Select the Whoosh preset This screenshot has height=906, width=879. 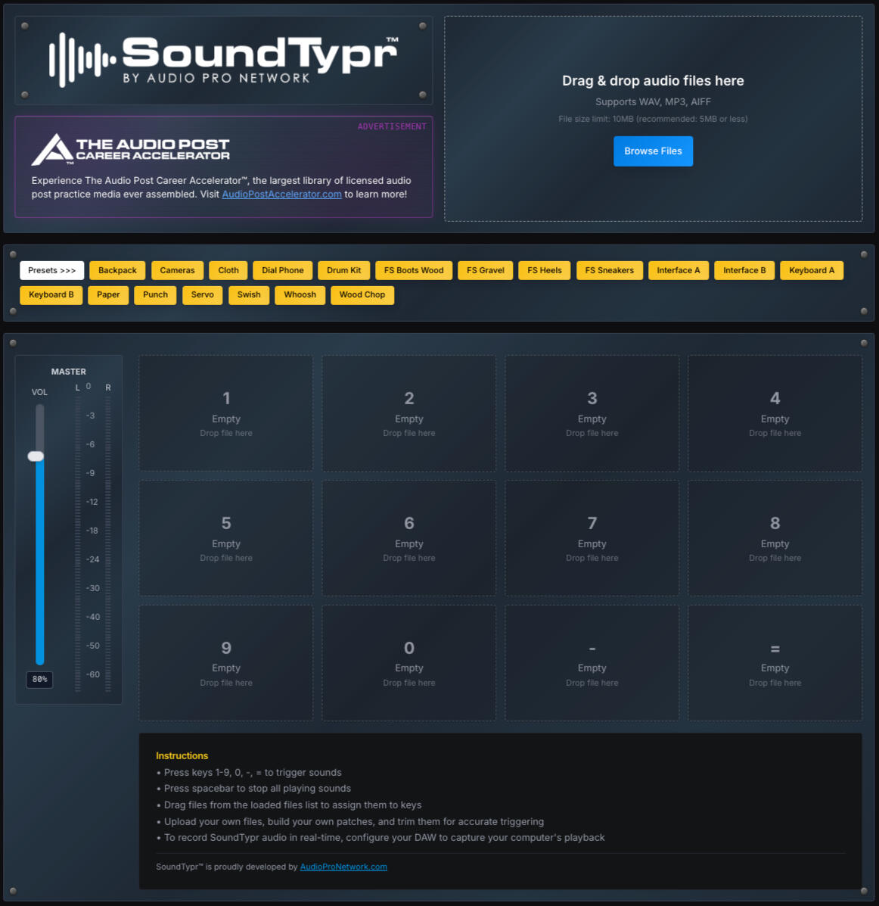300,294
